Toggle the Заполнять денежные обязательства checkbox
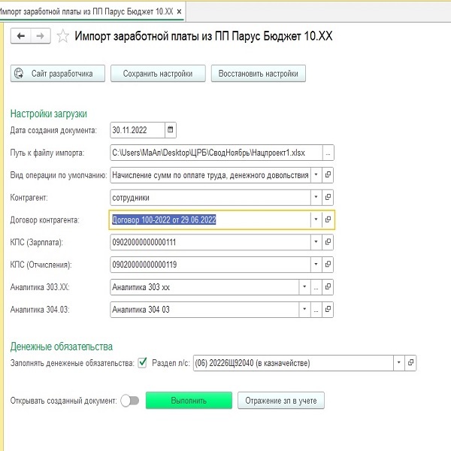The width and height of the screenshot is (451, 451). [x=141, y=363]
